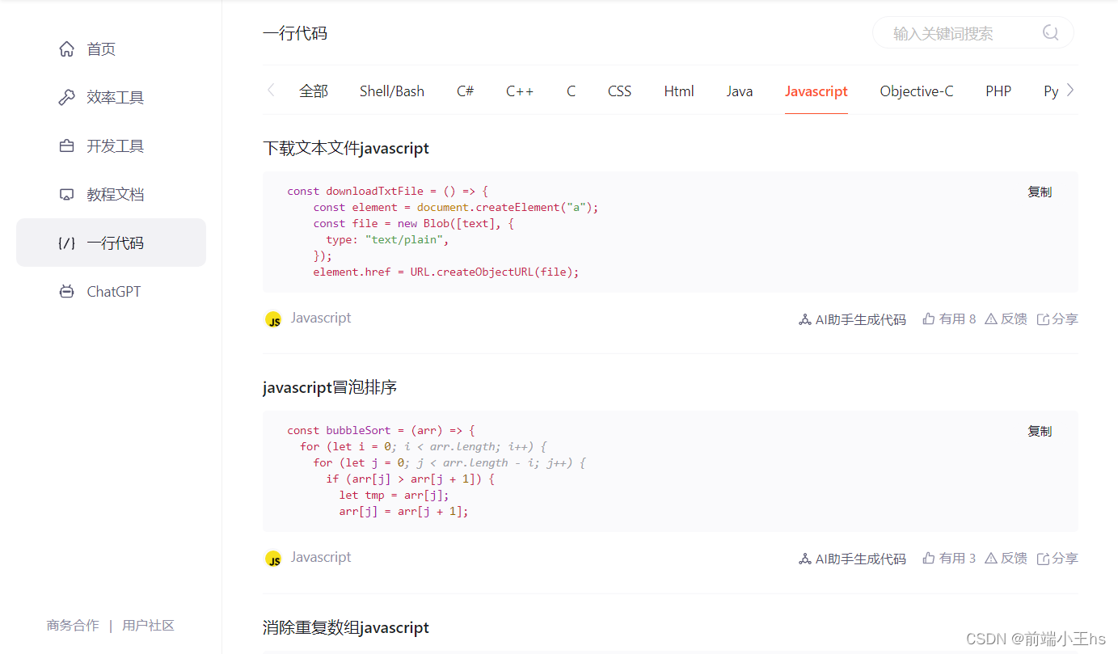Click the search magnifier icon
This screenshot has height=654, width=1118.
click(1050, 33)
